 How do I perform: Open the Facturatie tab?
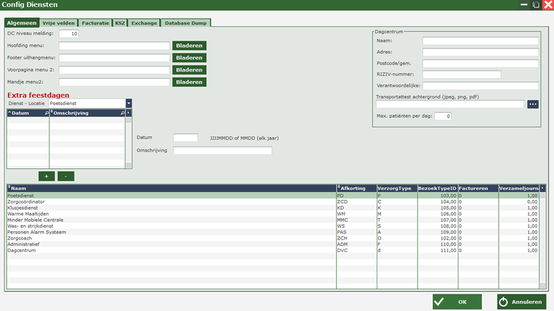tap(95, 23)
